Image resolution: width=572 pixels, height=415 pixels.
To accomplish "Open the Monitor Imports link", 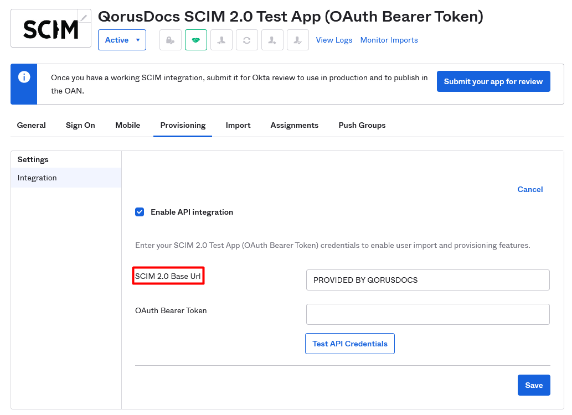I will [389, 40].
